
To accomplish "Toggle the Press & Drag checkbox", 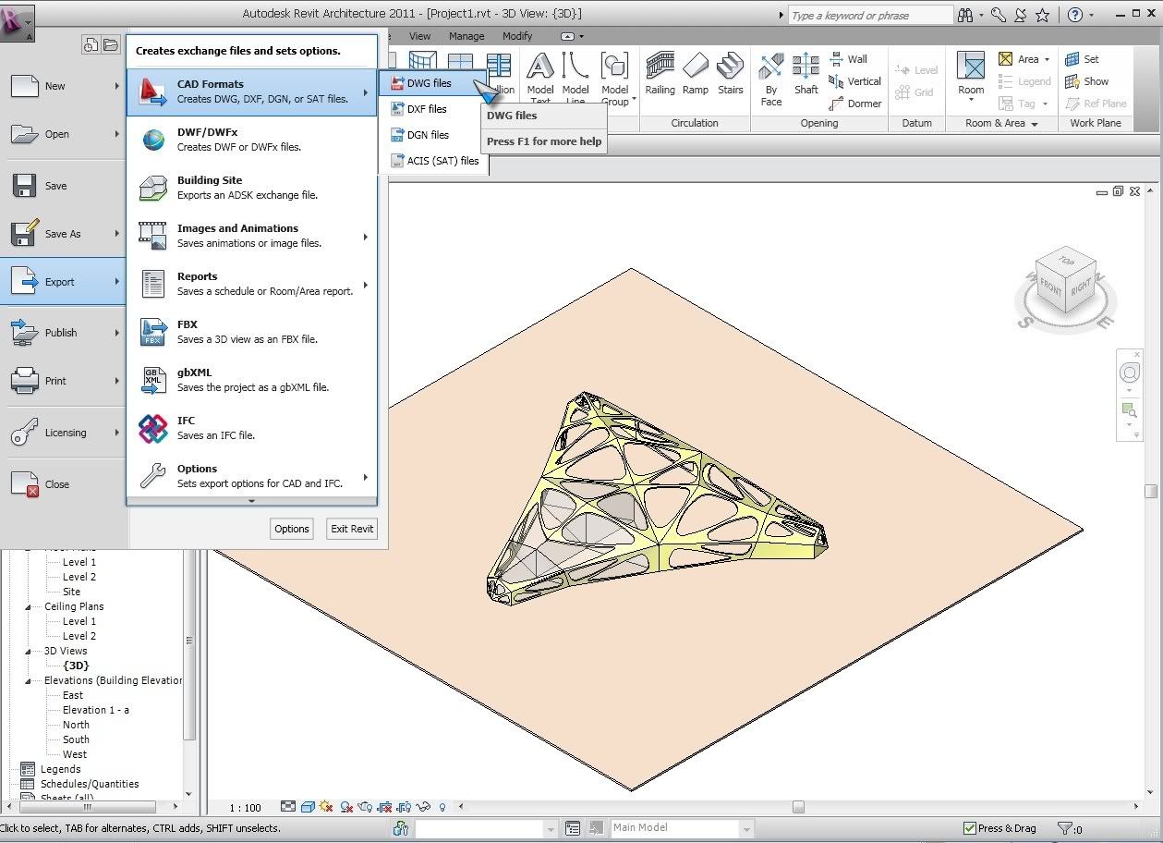I will 969,828.
